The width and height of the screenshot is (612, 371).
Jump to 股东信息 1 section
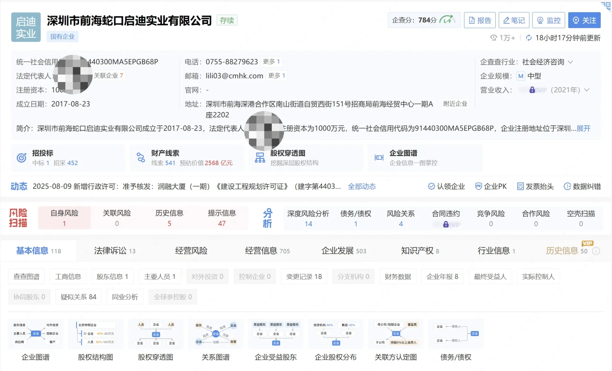112,277
